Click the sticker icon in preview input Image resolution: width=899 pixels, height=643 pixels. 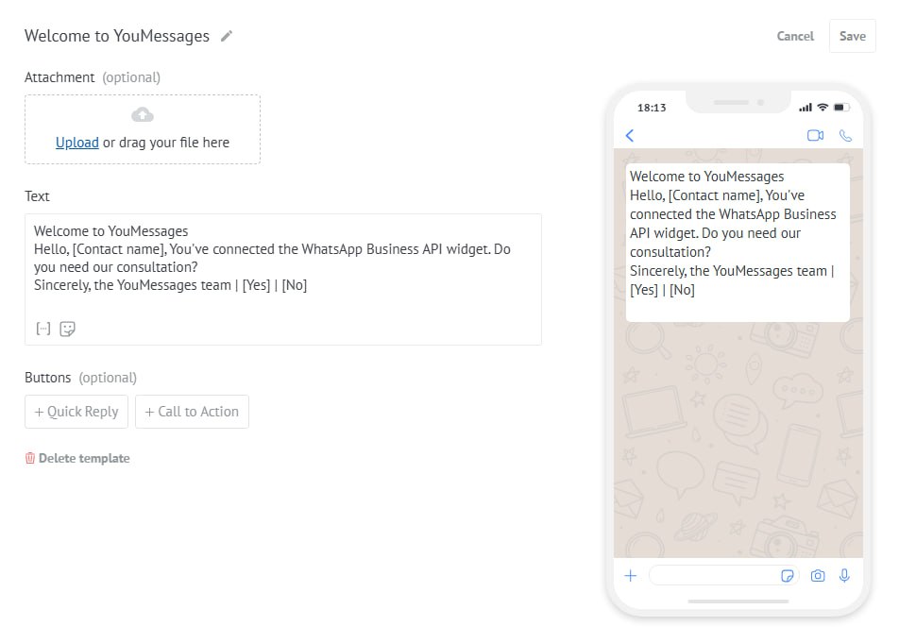point(787,575)
